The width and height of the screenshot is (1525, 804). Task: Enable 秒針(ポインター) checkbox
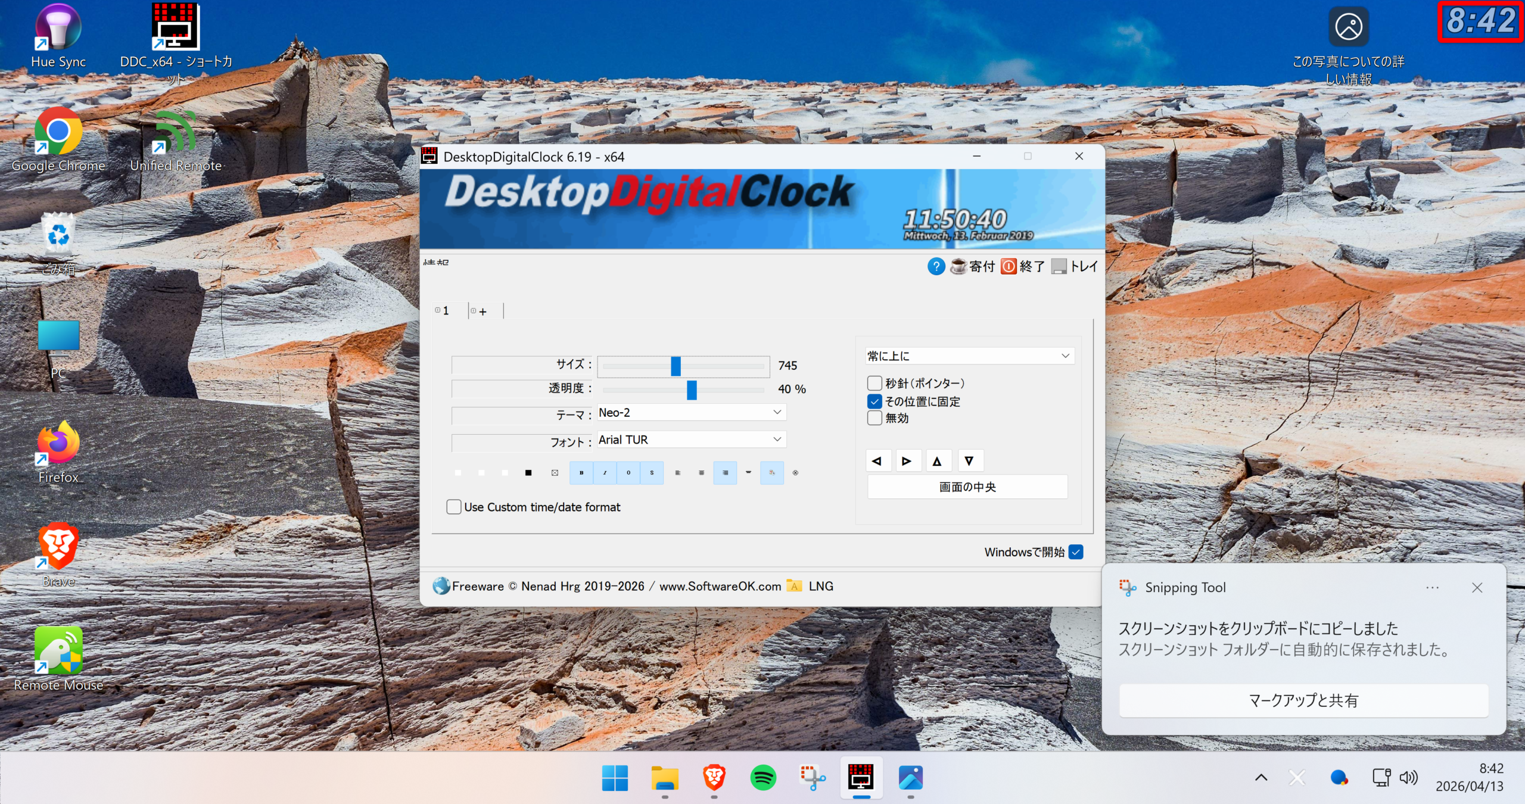pos(874,383)
